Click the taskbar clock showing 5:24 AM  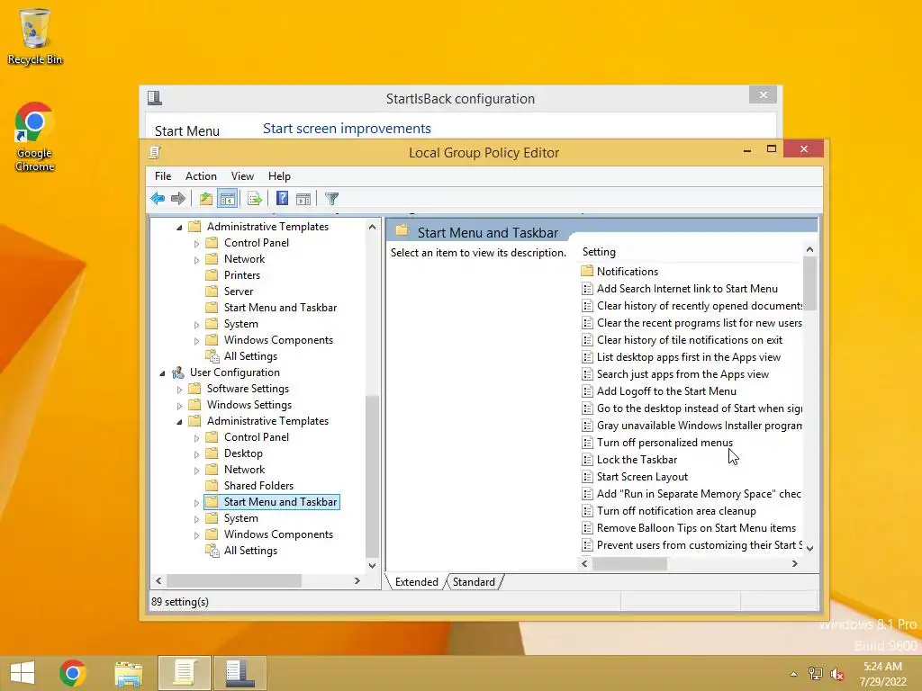coord(882,673)
